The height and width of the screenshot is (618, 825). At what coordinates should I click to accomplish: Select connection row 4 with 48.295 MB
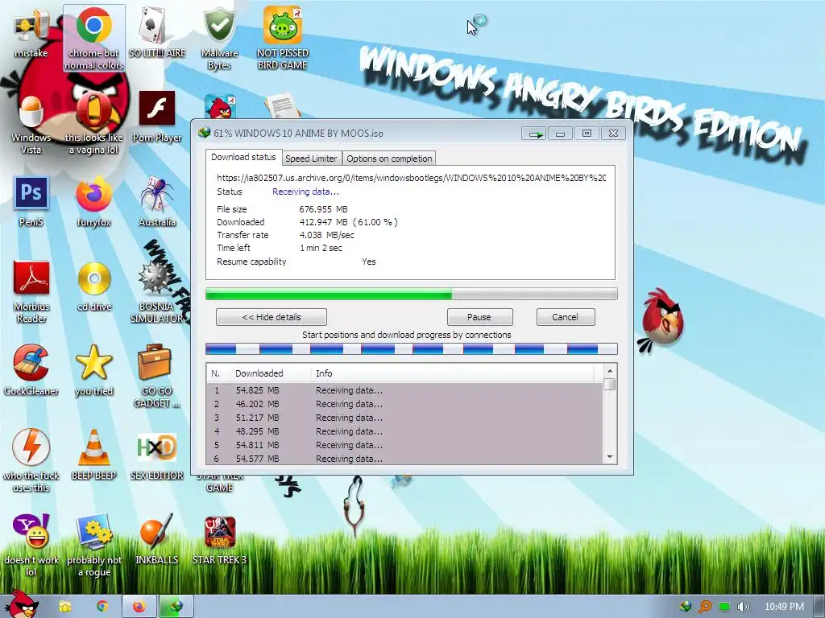tap(404, 431)
